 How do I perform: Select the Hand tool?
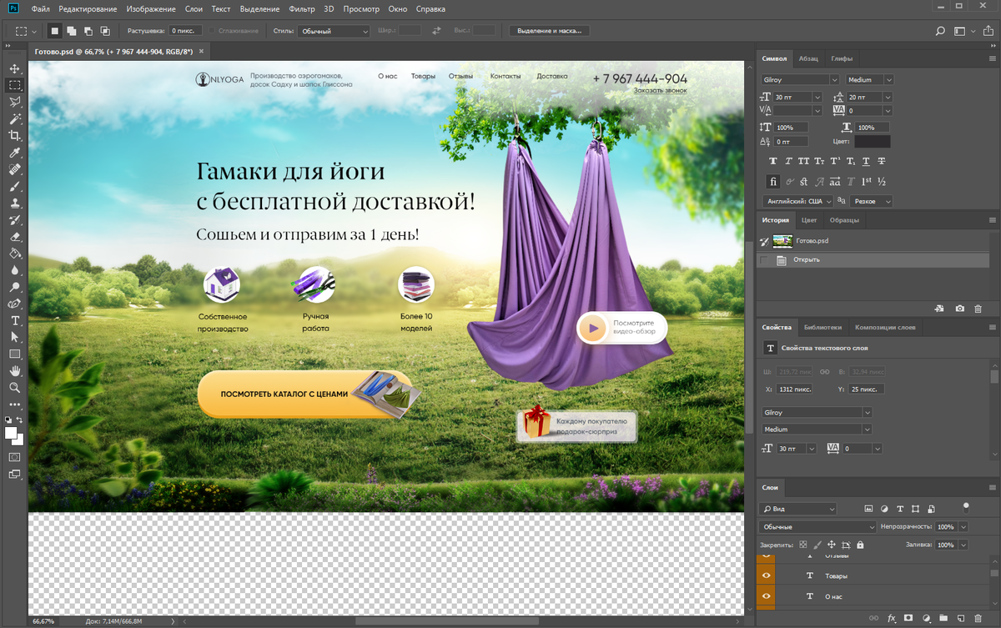click(14, 370)
